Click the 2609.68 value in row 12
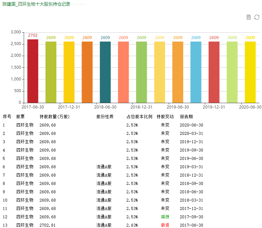Screen dimensions: 262x228 (47, 217)
